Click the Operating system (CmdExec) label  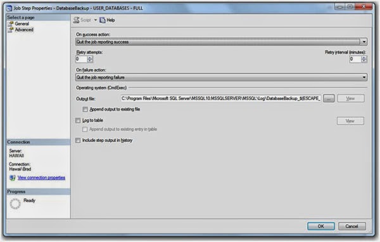(101, 88)
